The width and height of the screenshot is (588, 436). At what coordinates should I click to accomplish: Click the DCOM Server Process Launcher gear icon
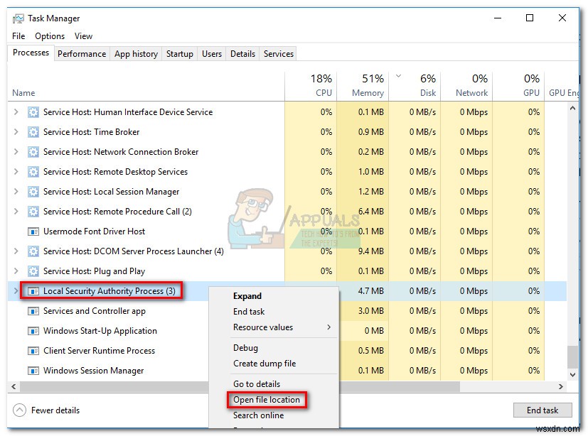33,251
